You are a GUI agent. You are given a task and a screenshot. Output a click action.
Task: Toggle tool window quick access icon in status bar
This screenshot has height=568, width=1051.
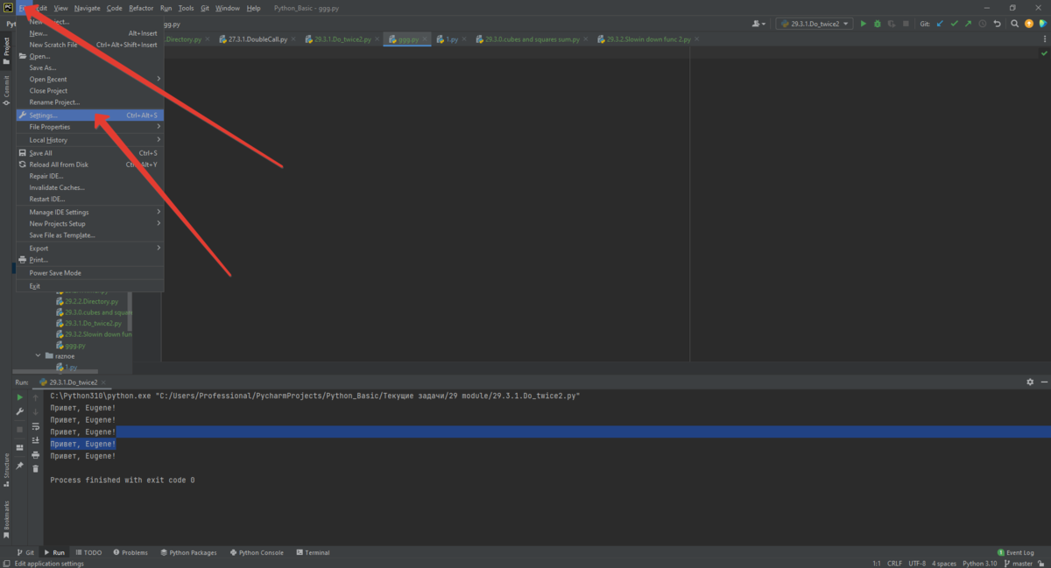coord(6,564)
